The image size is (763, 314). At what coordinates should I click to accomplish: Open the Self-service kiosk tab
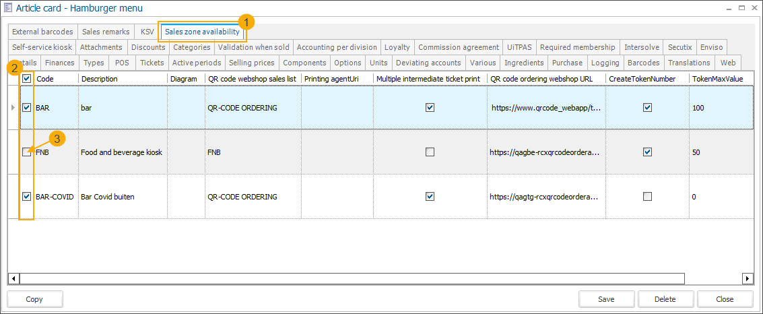pyautogui.click(x=42, y=47)
